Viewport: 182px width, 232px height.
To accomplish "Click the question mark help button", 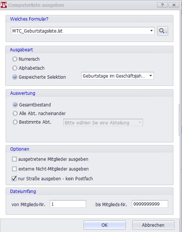I will tap(162, 5).
